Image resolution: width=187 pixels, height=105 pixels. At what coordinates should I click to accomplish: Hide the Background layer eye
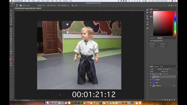pos(150,85)
